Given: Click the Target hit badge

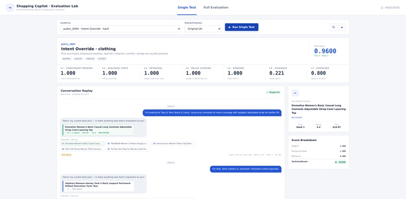Looking at the screenshot, I should tap(274, 92).
